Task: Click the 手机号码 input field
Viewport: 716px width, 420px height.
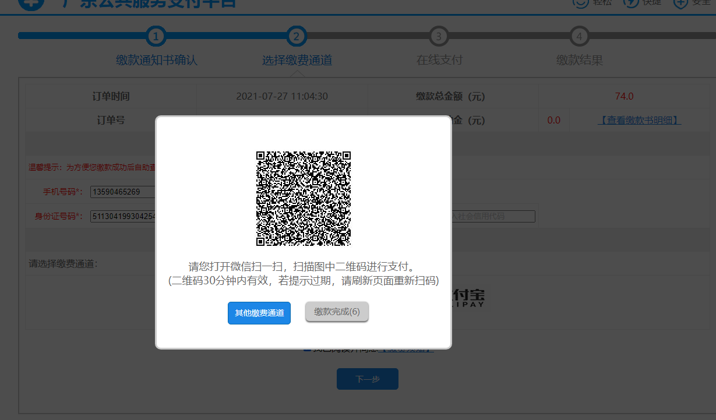Action: pyautogui.click(x=123, y=192)
